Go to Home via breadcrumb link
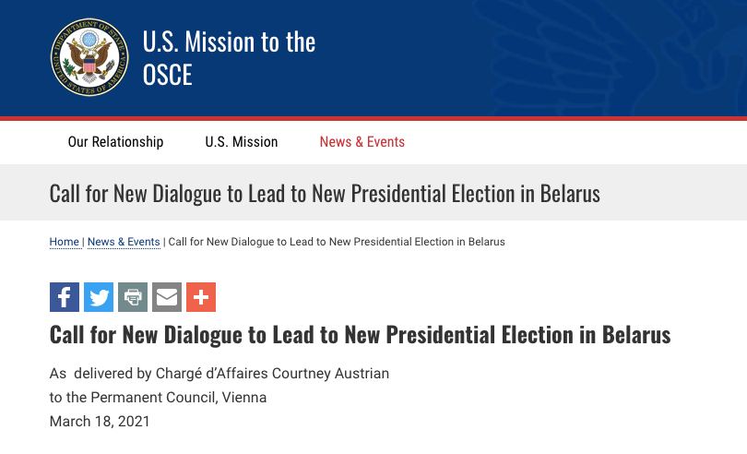Screen dimensions: 747x454 (64, 242)
